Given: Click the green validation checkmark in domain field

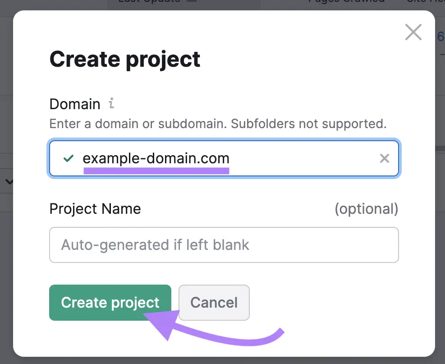Looking at the screenshot, I should point(68,158).
